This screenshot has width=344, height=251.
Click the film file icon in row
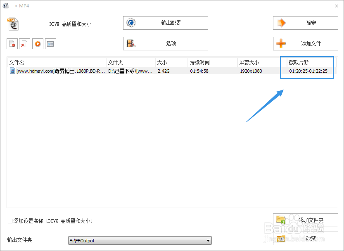(12, 71)
